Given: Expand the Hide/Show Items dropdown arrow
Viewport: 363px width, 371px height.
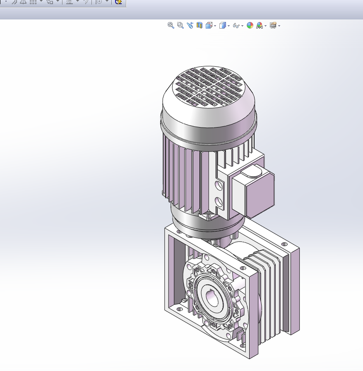Looking at the screenshot, I should [243, 26].
